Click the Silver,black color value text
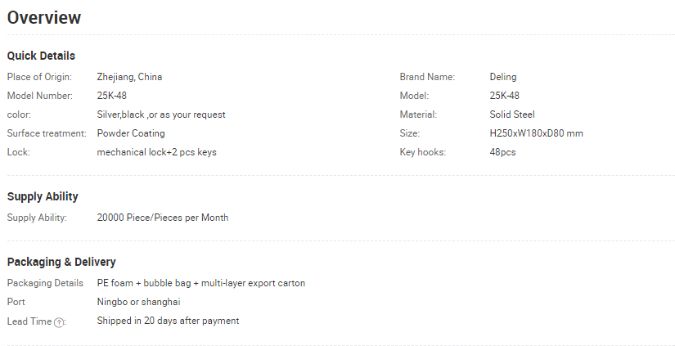This screenshot has width=675, height=346. [161, 115]
